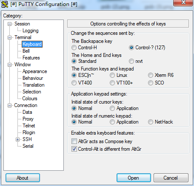This screenshot has width=194, height=186.
Task: Click the Open button
Action: click(x=134, y=178)
